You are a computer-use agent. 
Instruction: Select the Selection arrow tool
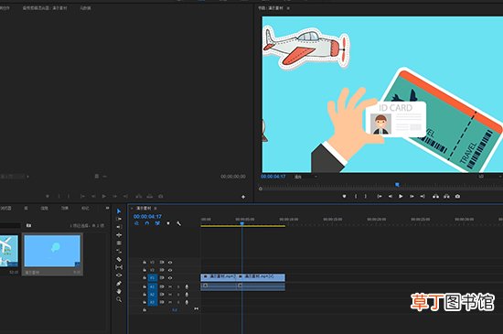click(x=119, y=211)
